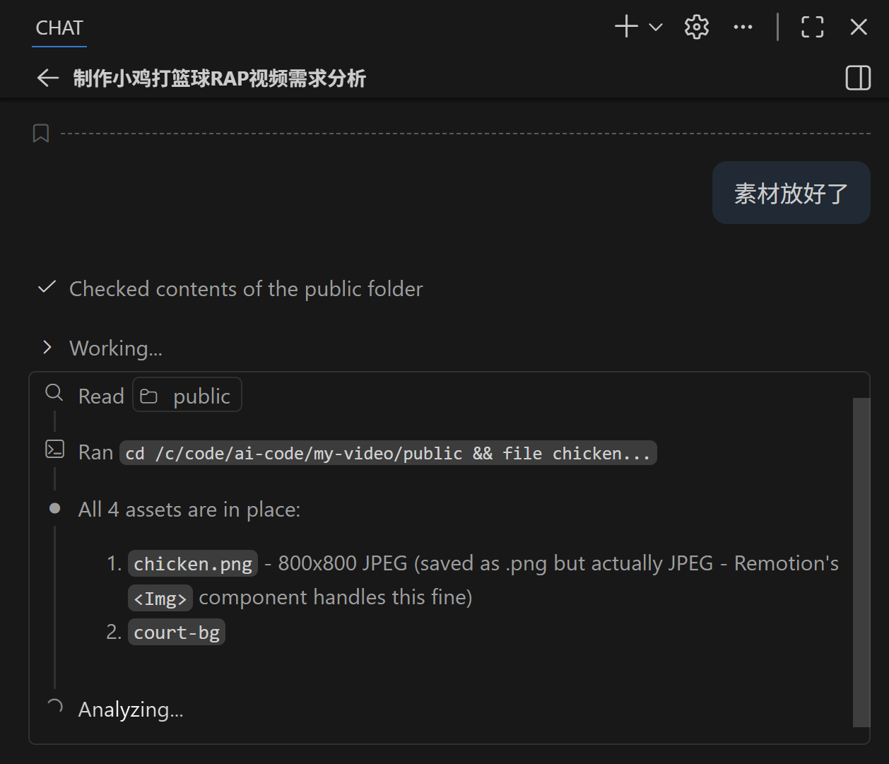Go back using the left arrow
This screenshot has width=889, height=764.
[x=47, y=78]
